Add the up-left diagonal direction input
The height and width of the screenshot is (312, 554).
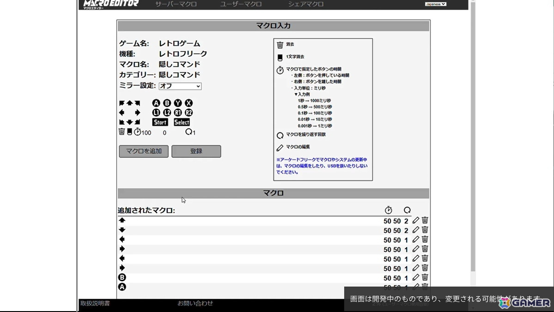coord(122,103)
